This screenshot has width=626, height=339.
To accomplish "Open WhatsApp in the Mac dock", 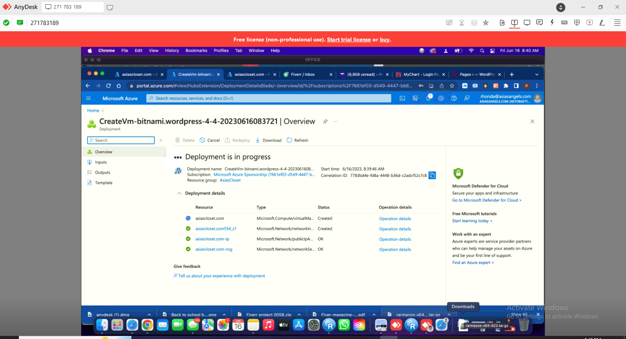I will (x=344, y=325).
